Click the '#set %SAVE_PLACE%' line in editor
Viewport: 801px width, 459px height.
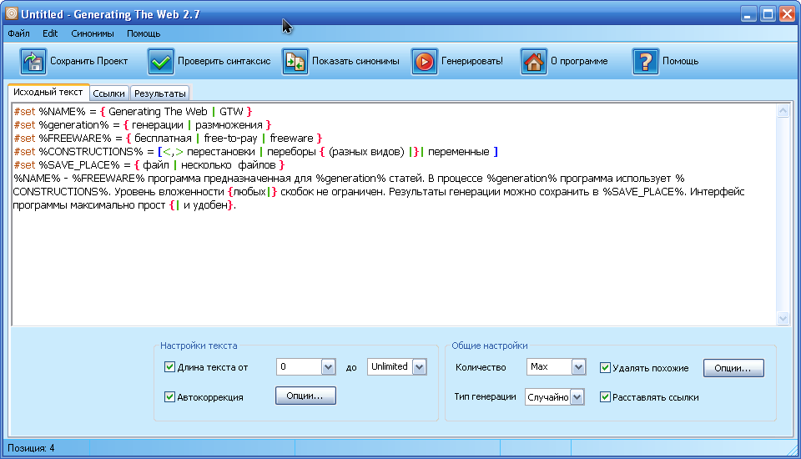149,164
